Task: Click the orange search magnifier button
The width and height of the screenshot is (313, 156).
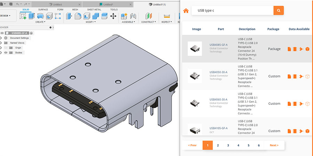Action: 279,10
